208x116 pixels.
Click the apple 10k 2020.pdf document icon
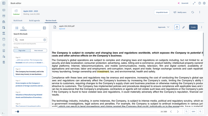[x=55, y=27]
